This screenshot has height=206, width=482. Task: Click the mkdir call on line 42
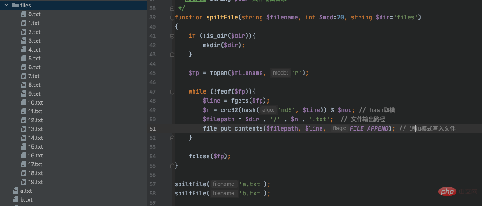(x=212, y=45)
